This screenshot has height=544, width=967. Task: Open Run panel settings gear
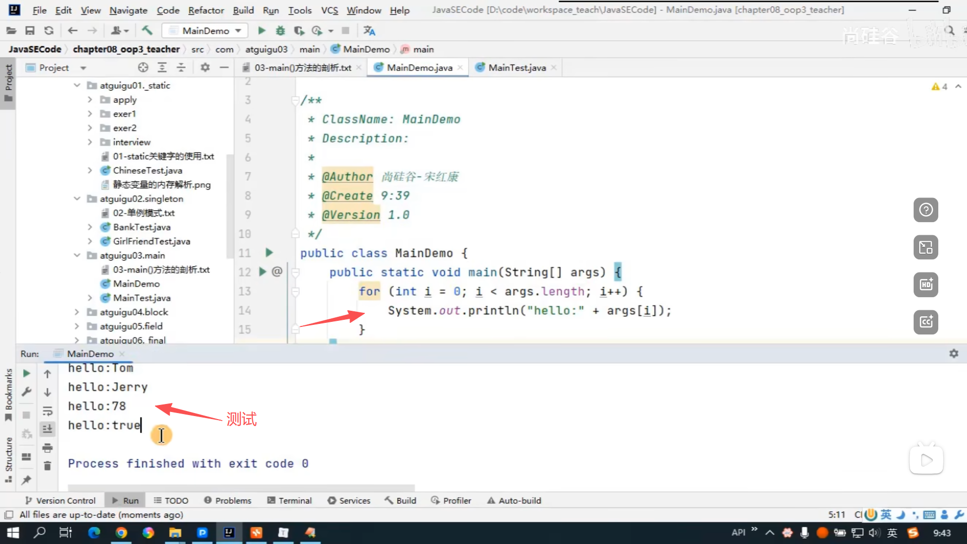953,354
